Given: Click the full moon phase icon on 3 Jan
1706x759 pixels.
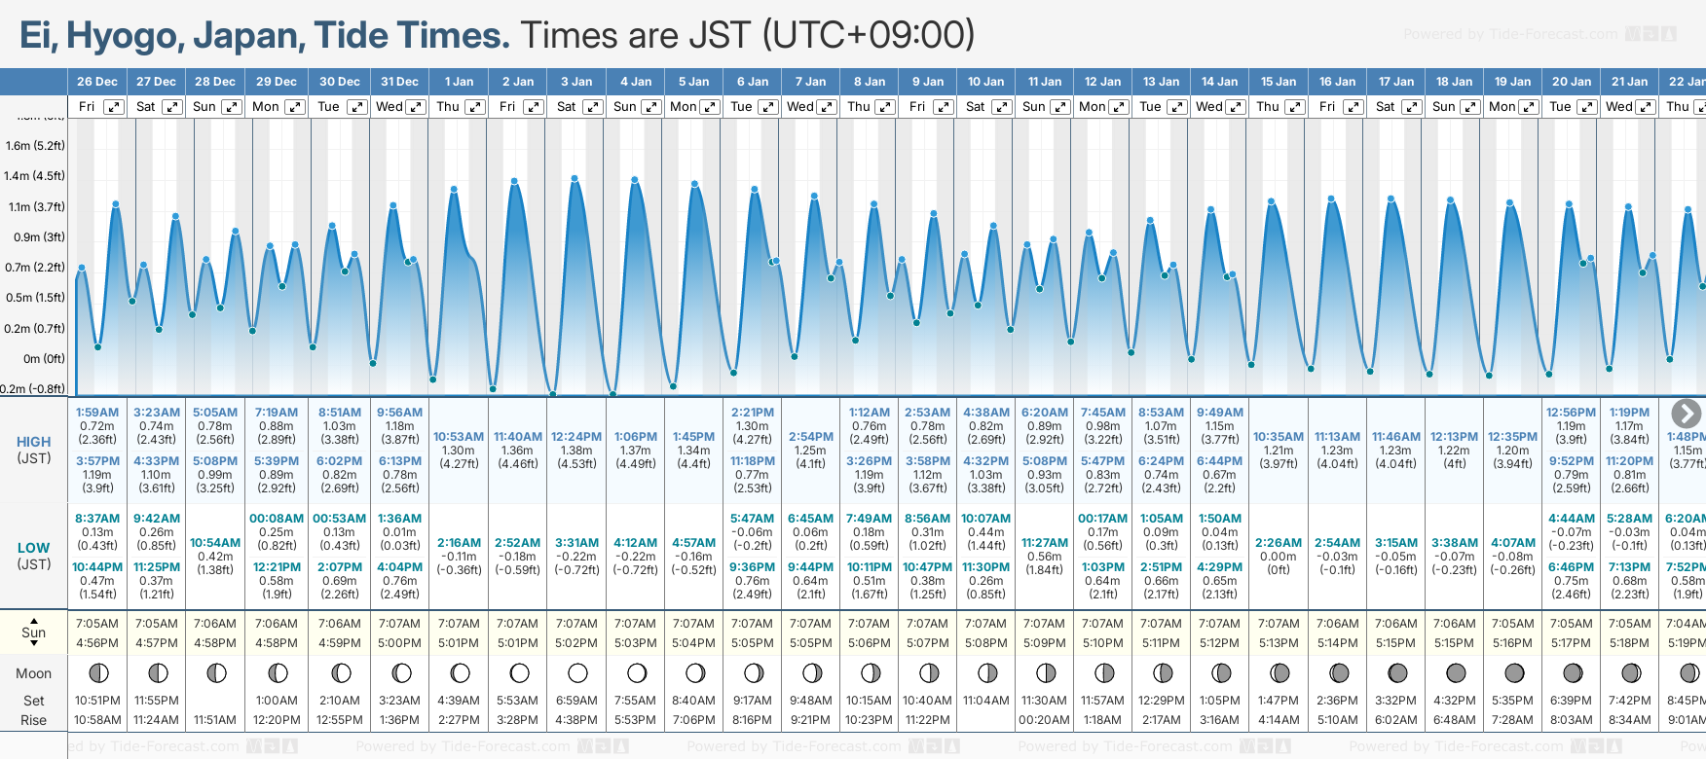Looking at the screenshot, I should pos(577,673).
